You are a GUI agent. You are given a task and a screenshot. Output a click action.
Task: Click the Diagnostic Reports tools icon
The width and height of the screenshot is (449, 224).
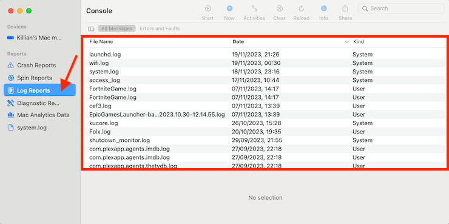click(11, 103)
